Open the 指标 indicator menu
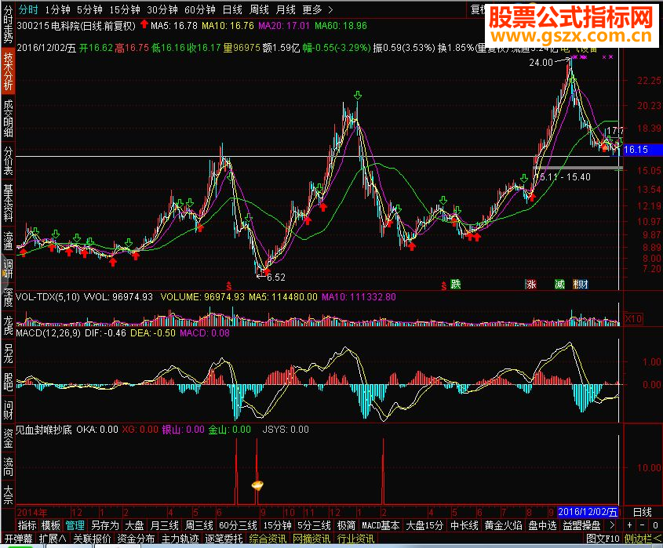Image resolution: width=663 pixels, height=548 pixels. point(27,525)
